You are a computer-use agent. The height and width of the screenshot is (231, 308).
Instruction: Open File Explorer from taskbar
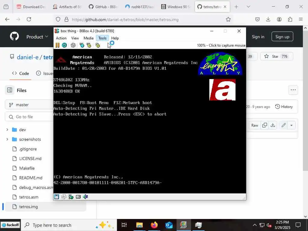(x=139, y=225)
